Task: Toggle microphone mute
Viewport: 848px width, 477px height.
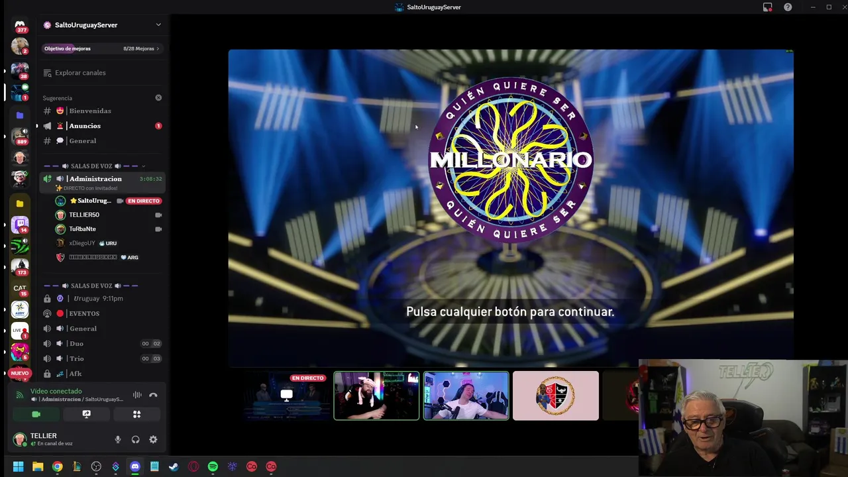Action: (x=118, y=439)
